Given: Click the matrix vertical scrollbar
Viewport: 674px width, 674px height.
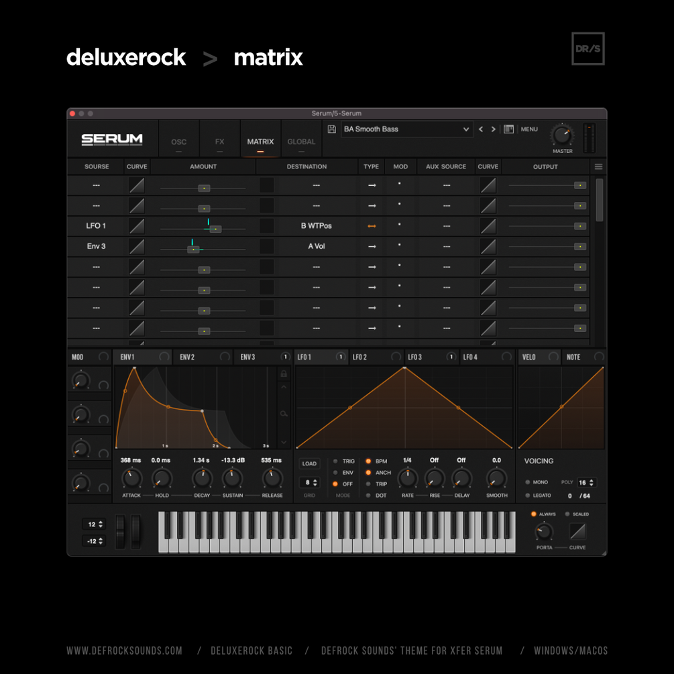Looking at the screenshot, I should (x=599, y=200).
